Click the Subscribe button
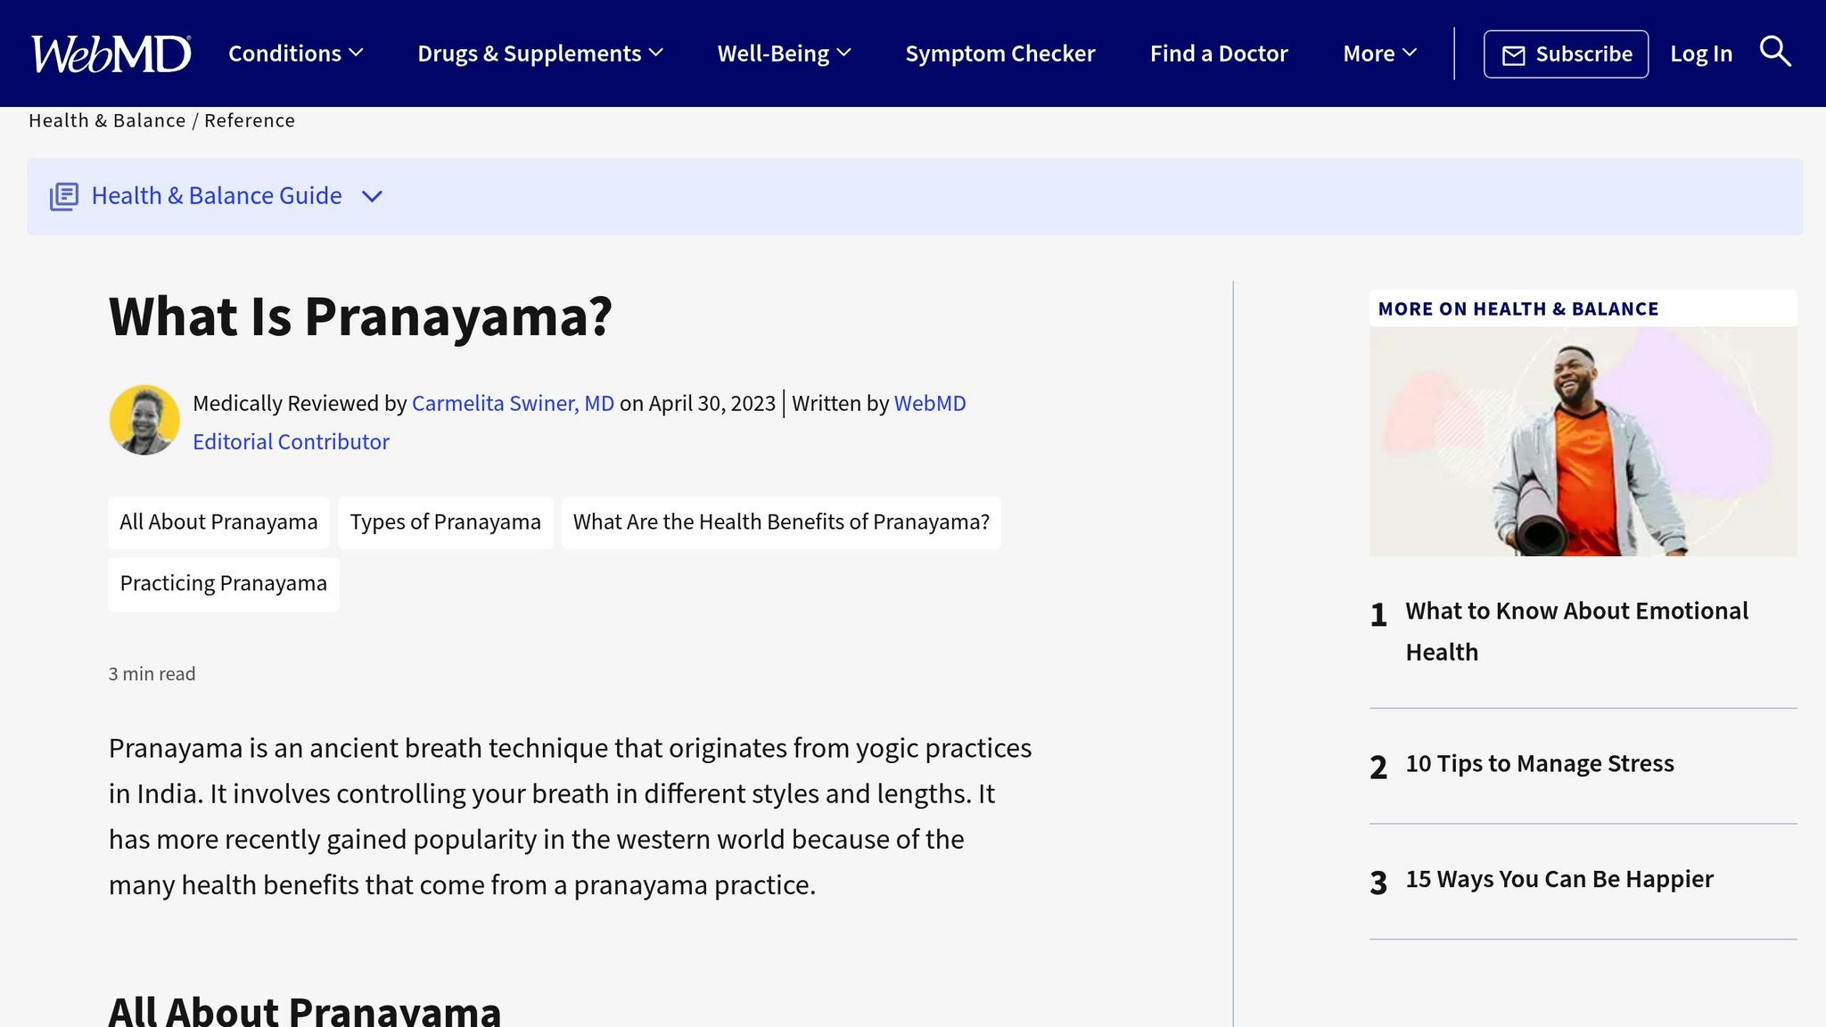This screenshot has width=1826, height=1027. coord(1565,53)
